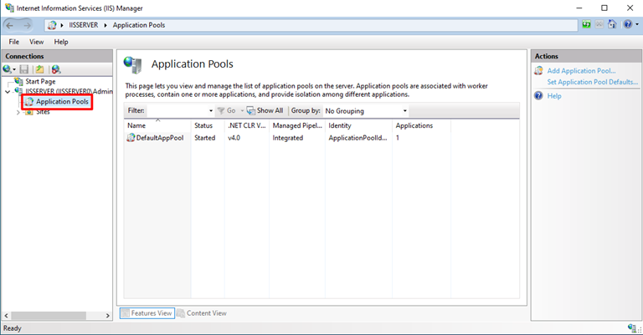Click the address bar home server icon
643x335 pixels.
52,25
